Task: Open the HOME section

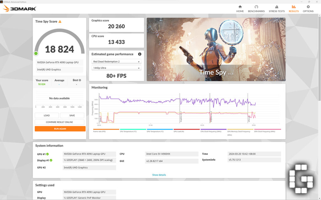Action: (x=240, y=9)
